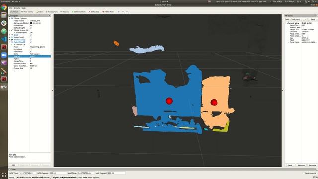This screenshot has width=318, height=179.
Task: Click the Color Transformer RGBF32 value
Action: 33,66
